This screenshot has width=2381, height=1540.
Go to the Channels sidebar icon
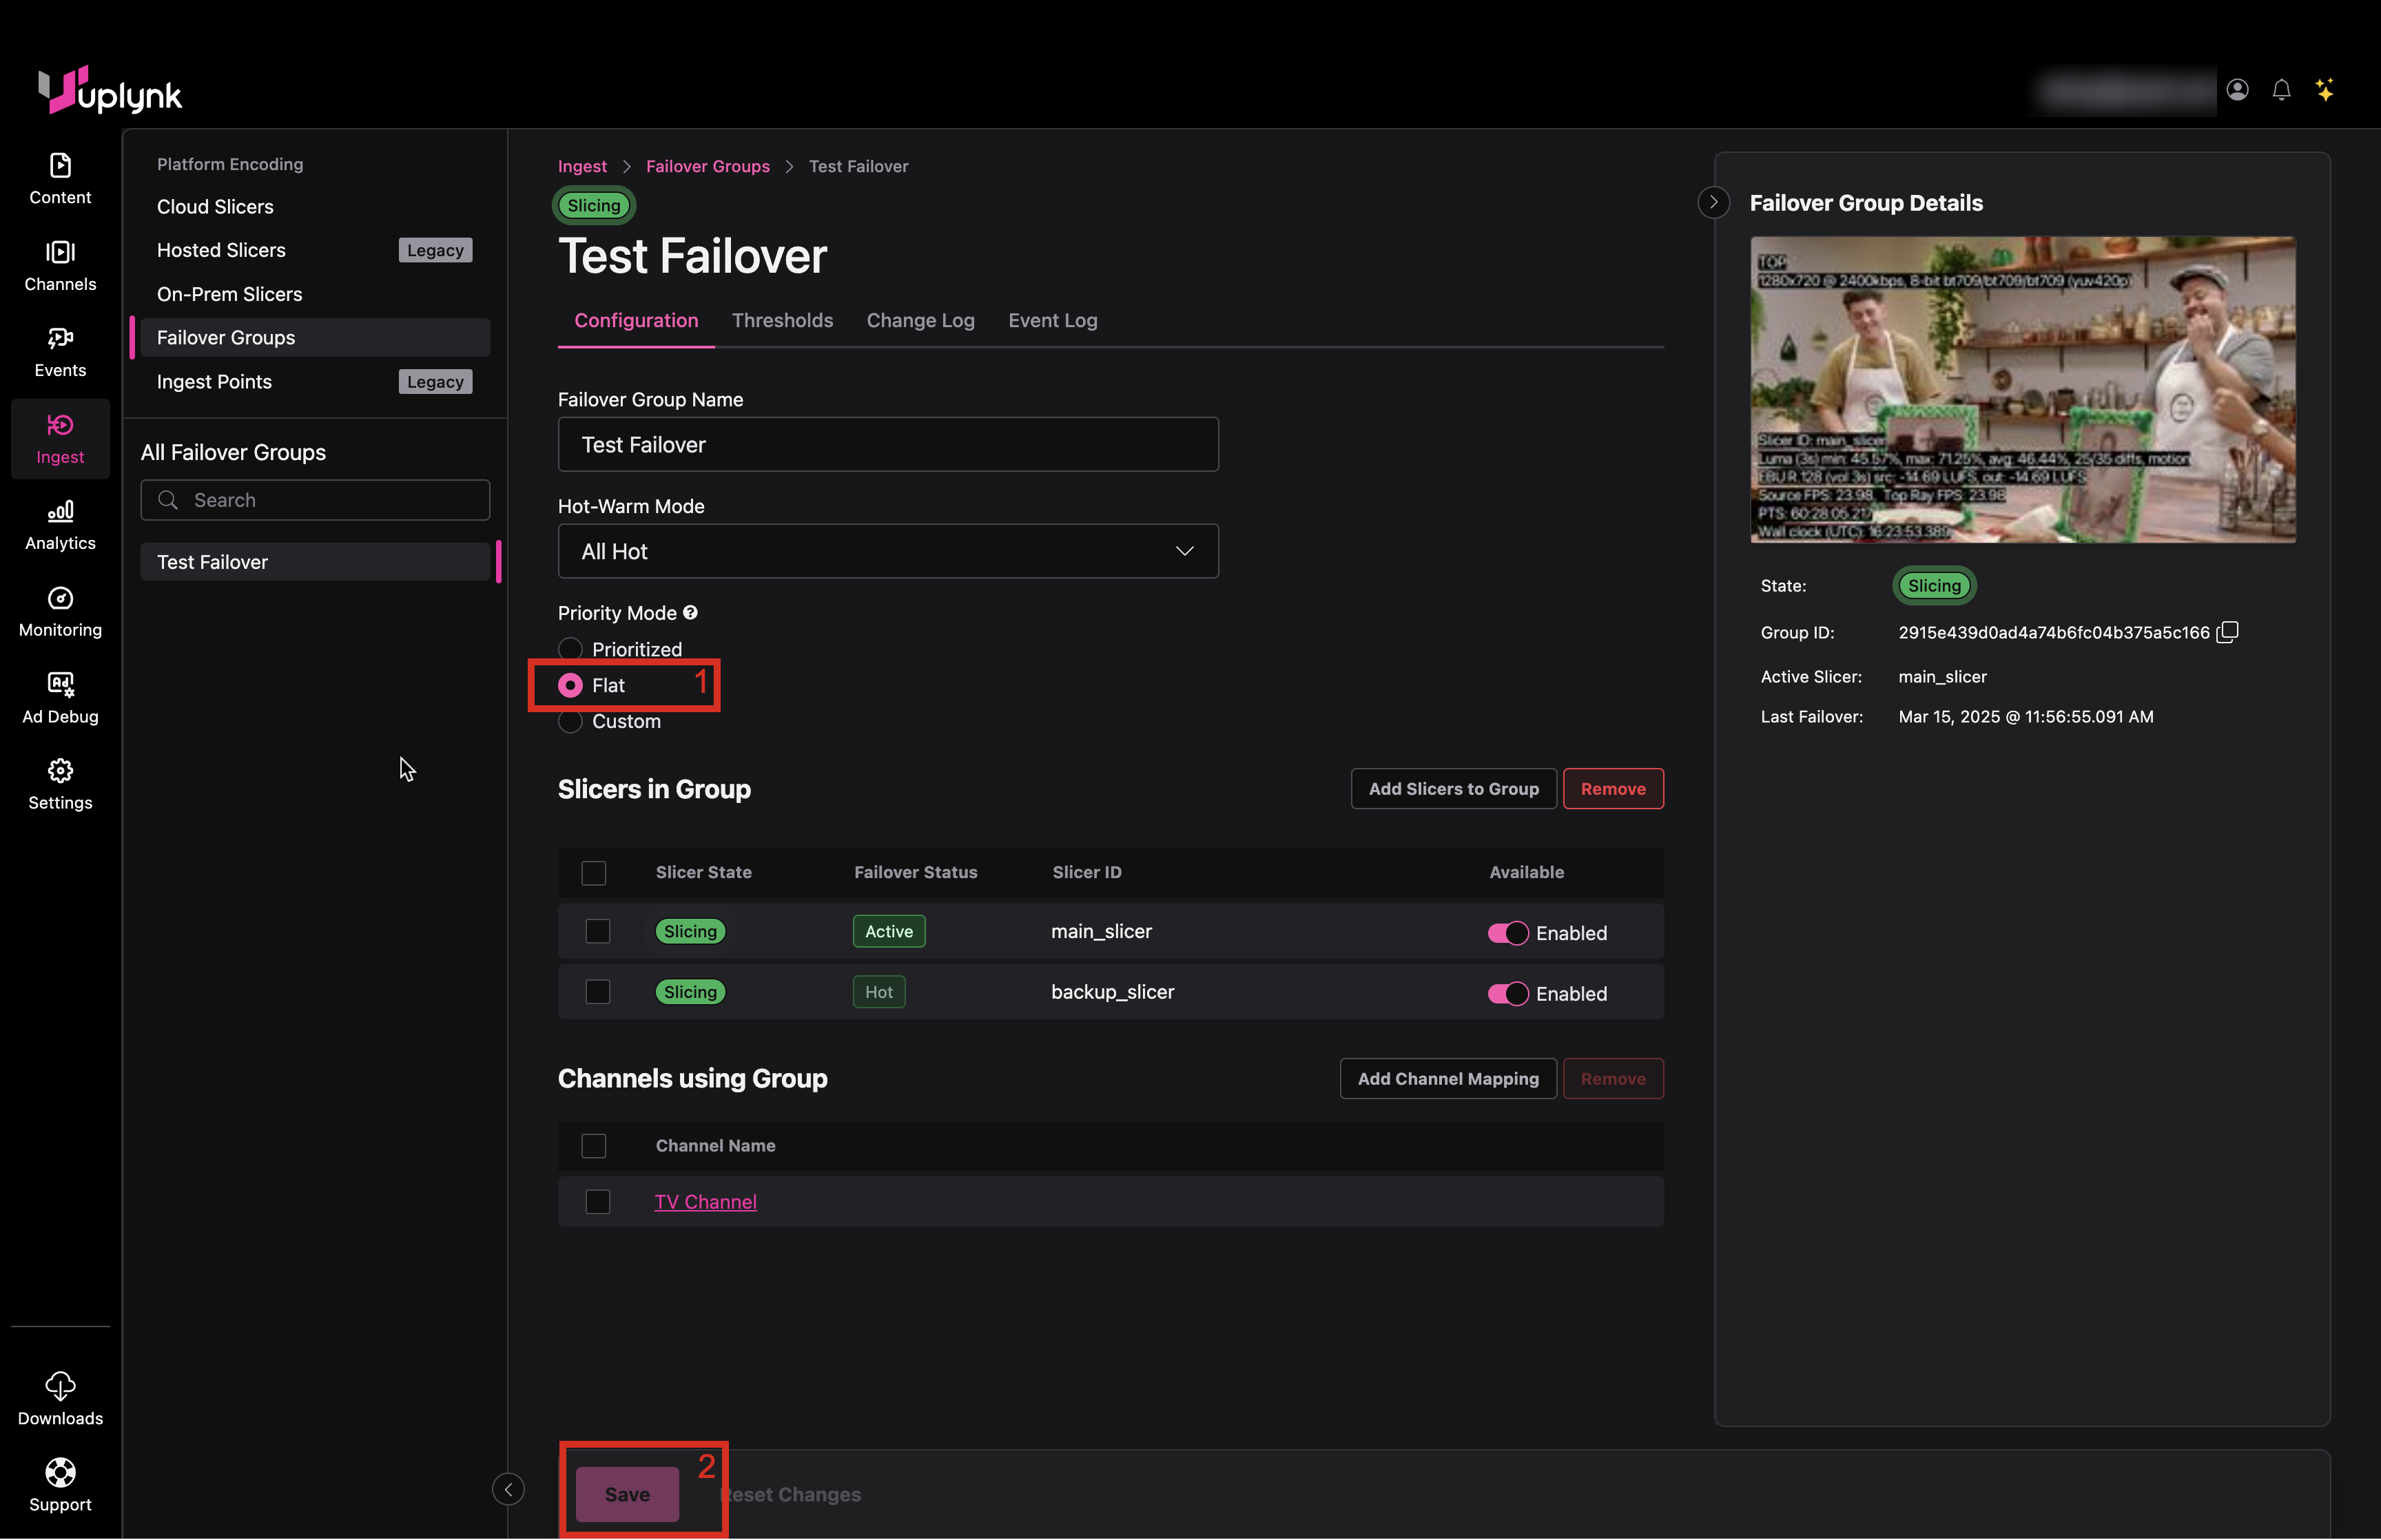60,264
